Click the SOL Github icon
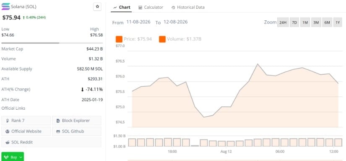Screen dimensions: 346x161 pyautogui.click(x=58, y=131)
